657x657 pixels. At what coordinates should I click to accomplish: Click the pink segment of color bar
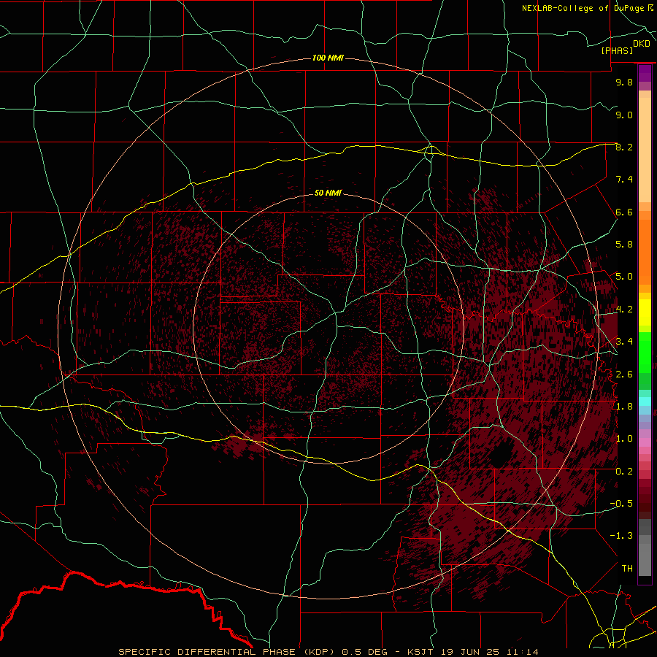(645, 442)
